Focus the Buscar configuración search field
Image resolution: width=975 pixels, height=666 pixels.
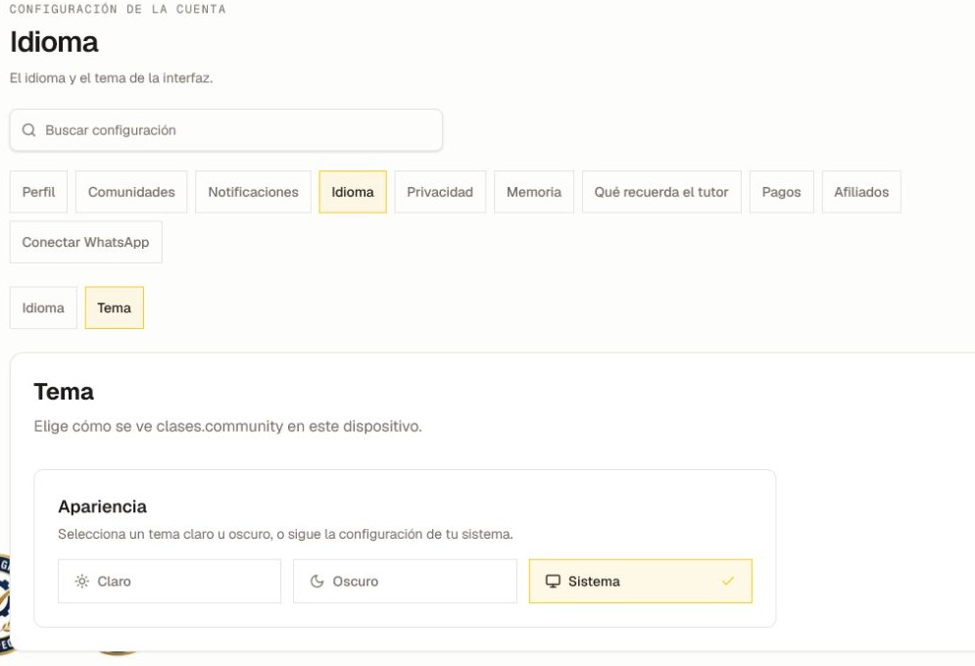coord(226,130)
